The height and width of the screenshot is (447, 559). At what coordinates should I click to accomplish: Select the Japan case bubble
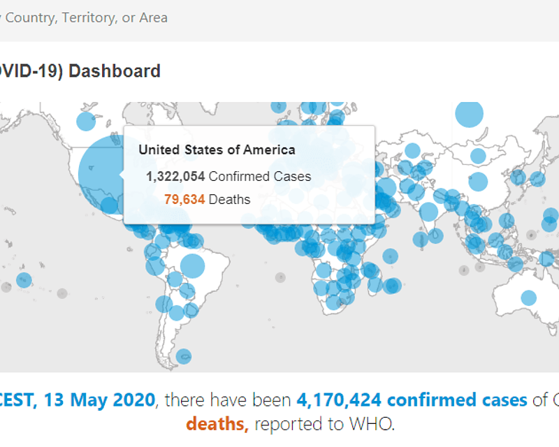click(x=537, y=179)
